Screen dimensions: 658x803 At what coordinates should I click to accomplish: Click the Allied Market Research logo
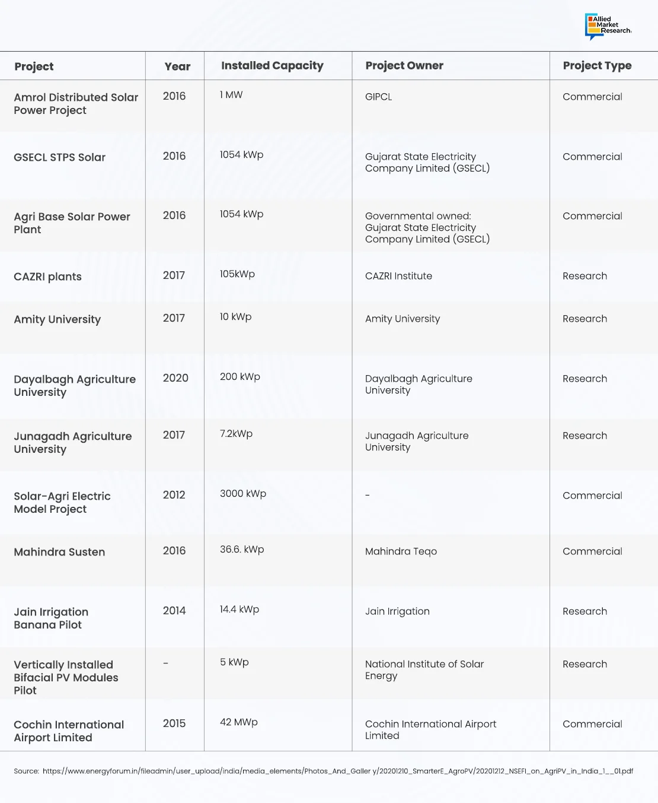[x=608, y=26]
